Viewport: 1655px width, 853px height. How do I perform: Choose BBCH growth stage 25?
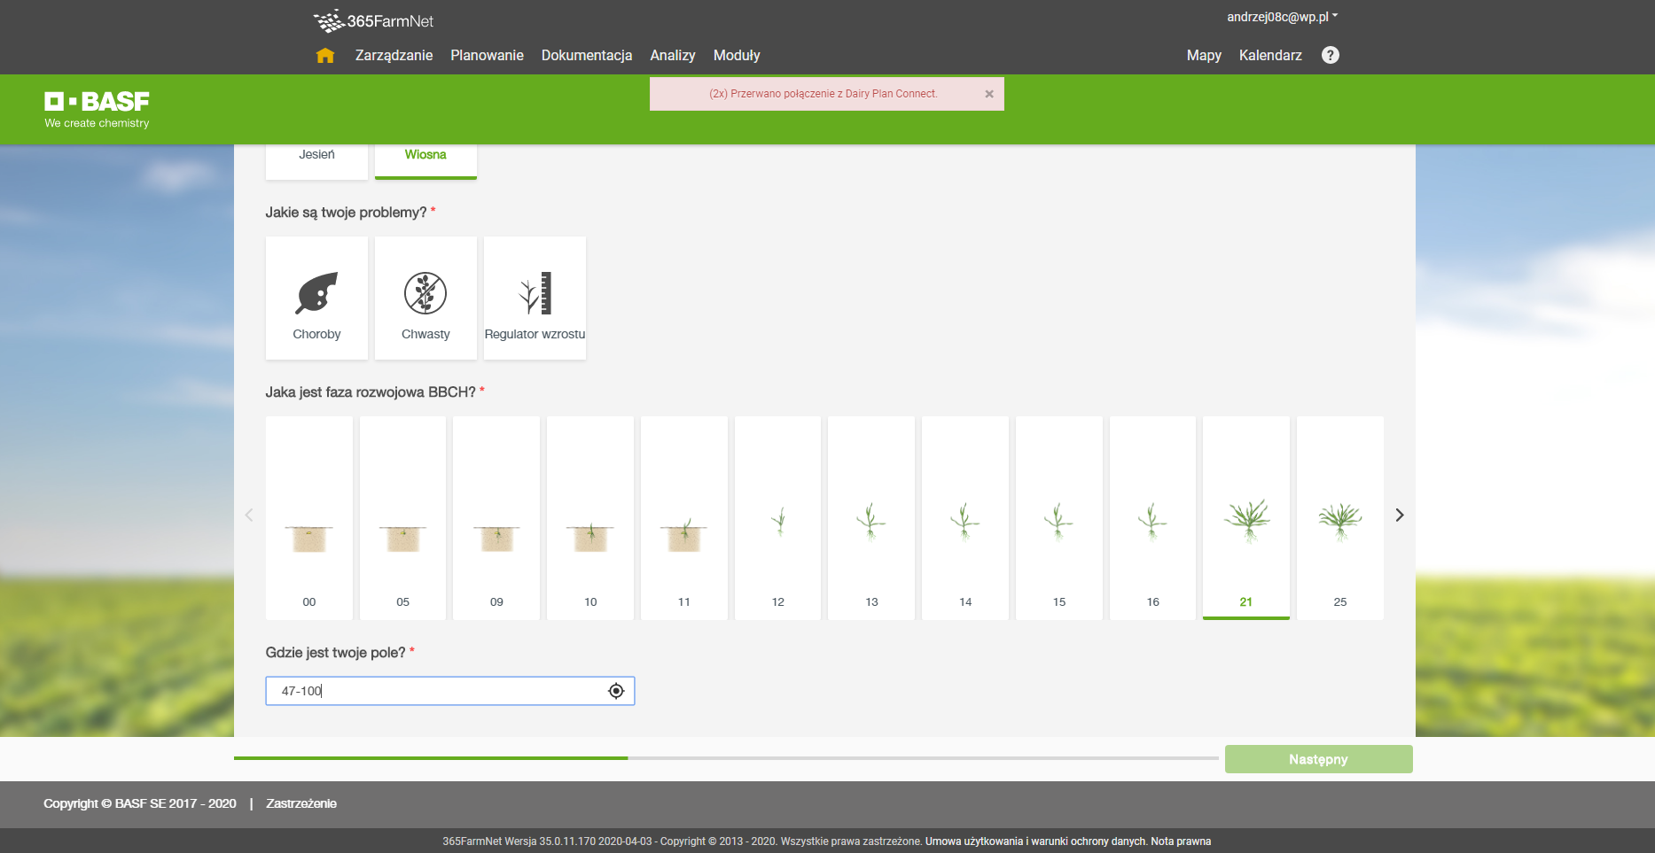click(x=1339, y=518)
